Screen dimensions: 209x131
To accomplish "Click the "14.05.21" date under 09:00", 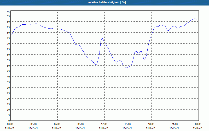I will click(x=80, y=128).
